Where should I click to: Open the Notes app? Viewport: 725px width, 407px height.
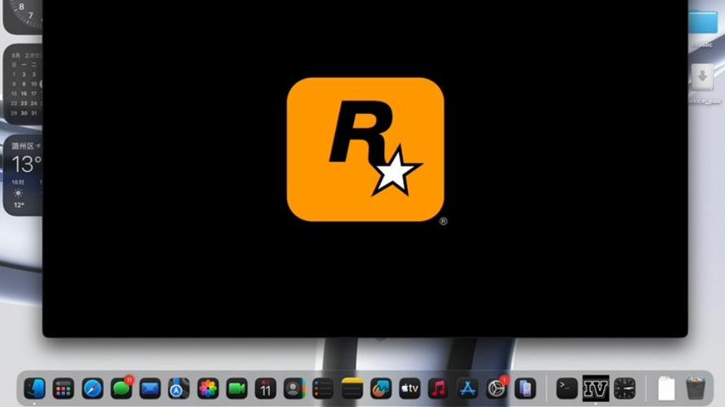click(x=352, y=388)
